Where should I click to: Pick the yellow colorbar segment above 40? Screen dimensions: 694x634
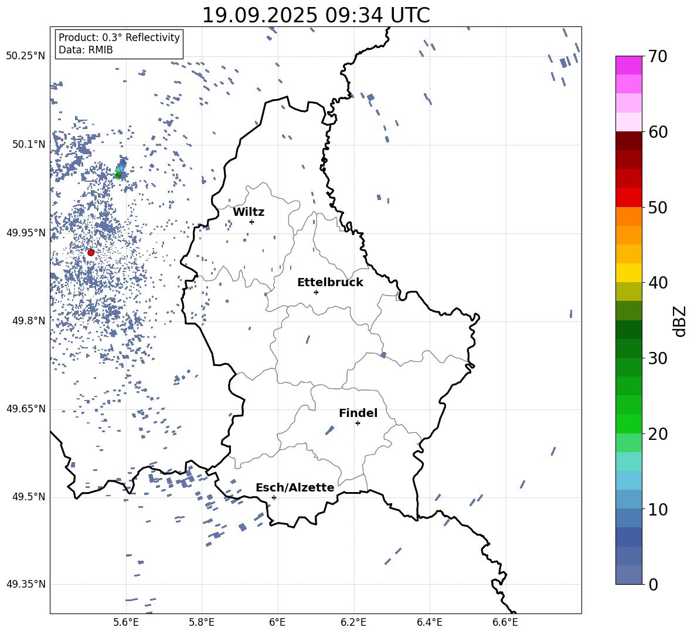628,273
